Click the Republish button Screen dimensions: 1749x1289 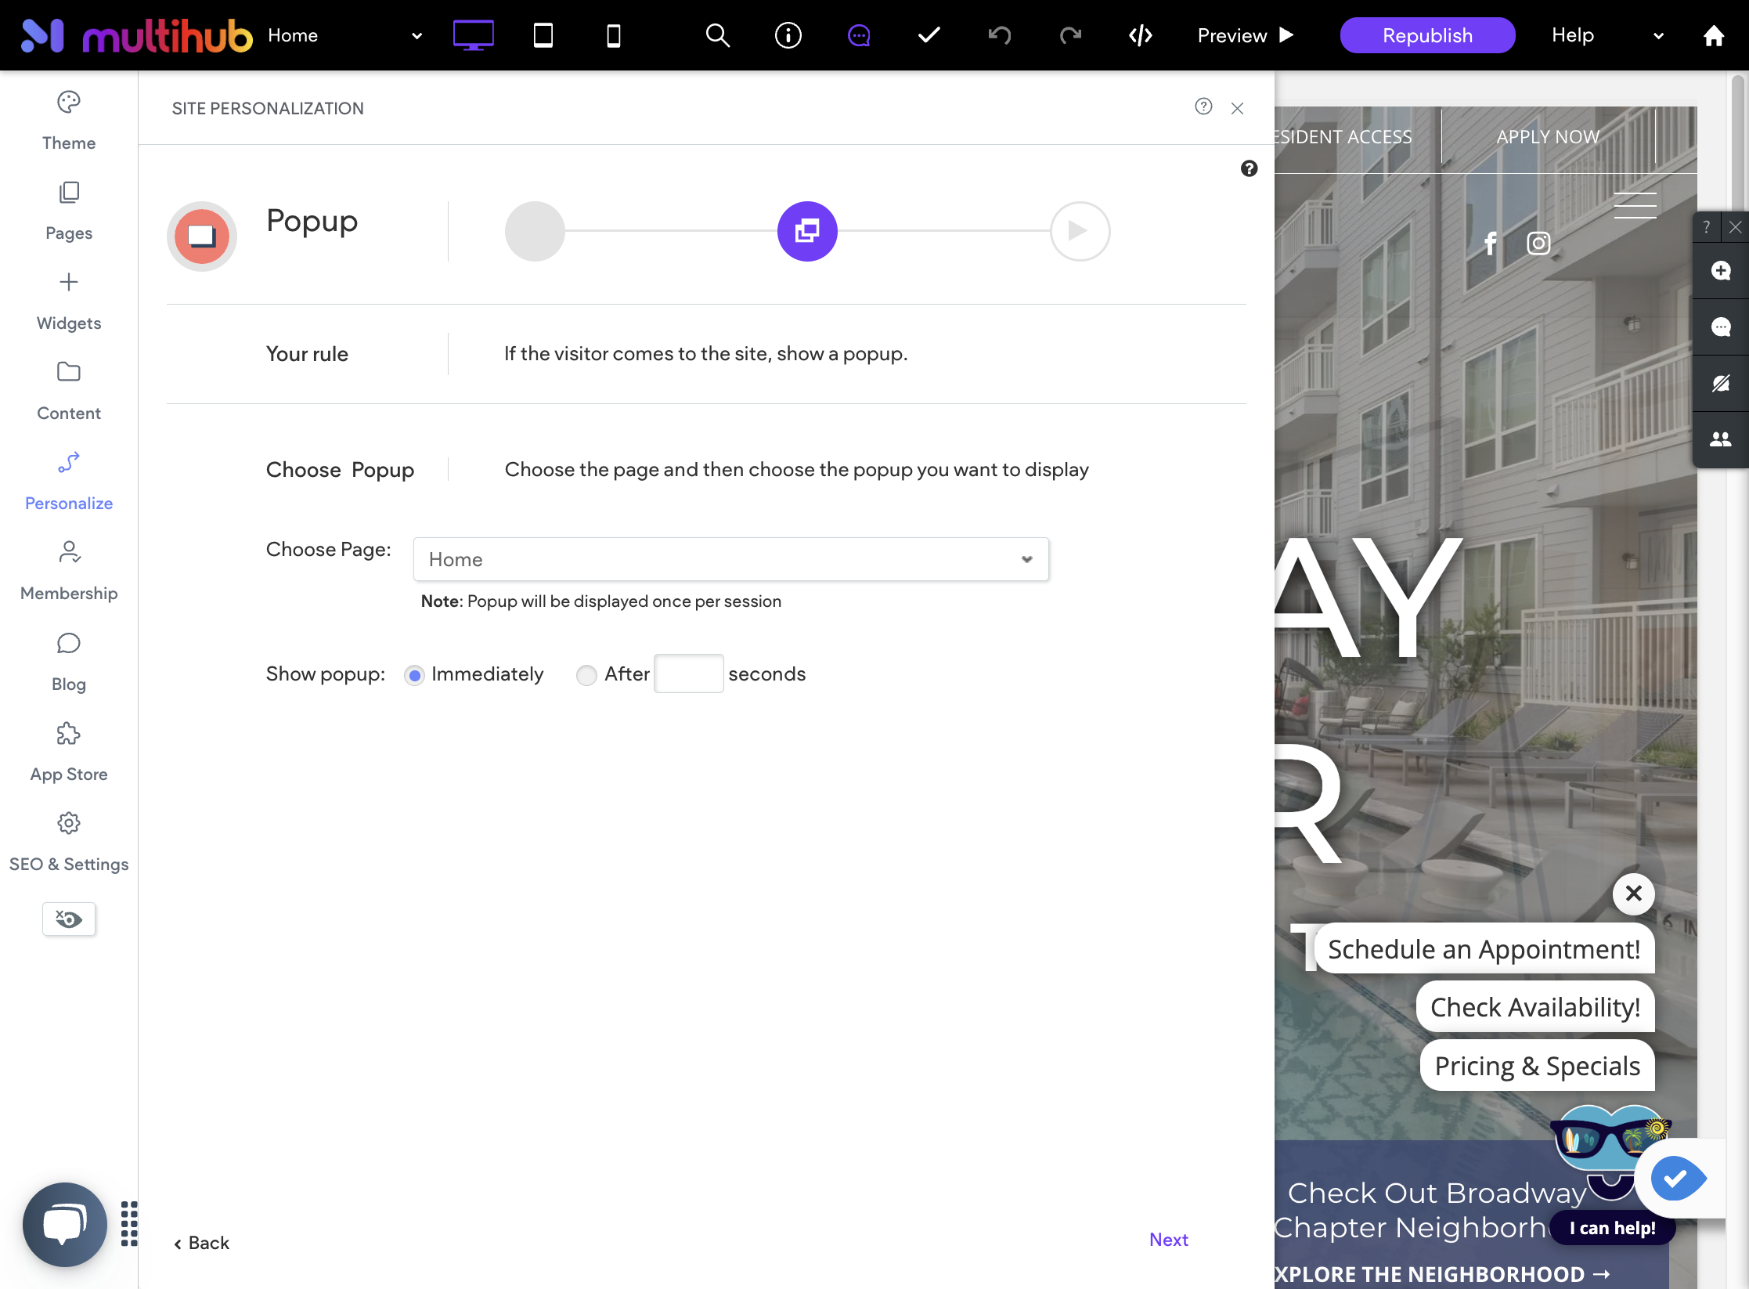[1427, 35]
